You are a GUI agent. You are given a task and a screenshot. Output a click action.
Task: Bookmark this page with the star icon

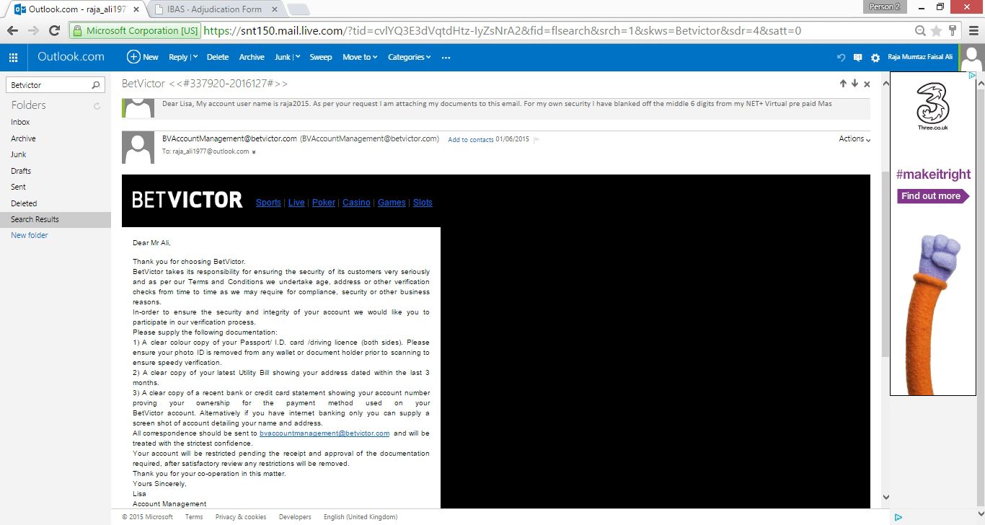tap(936, 31)
